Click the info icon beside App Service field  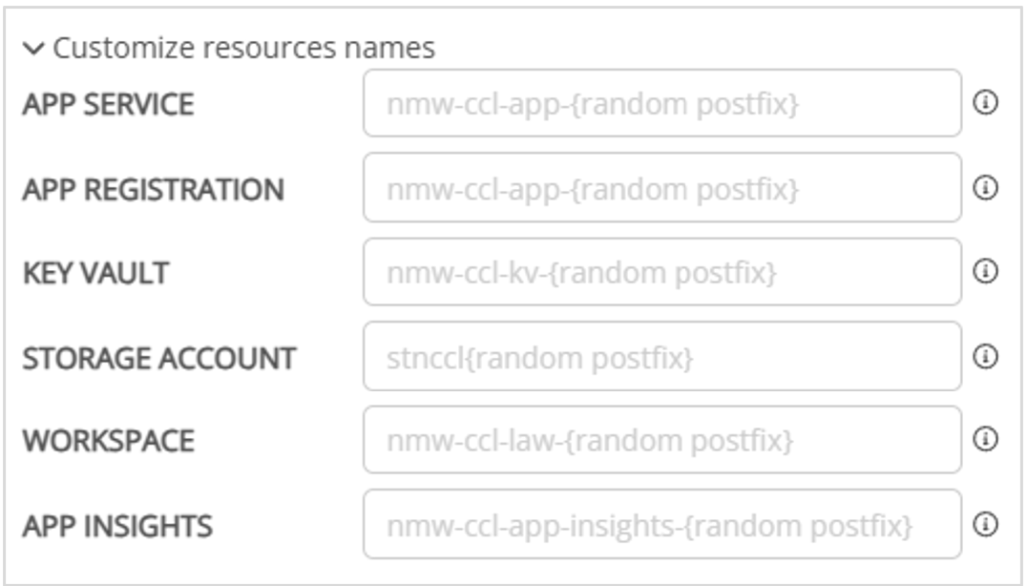click(x=990, y=104)
